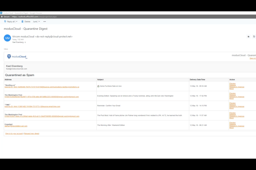Open the Reply all dropdown arrow

coord(17,22)
